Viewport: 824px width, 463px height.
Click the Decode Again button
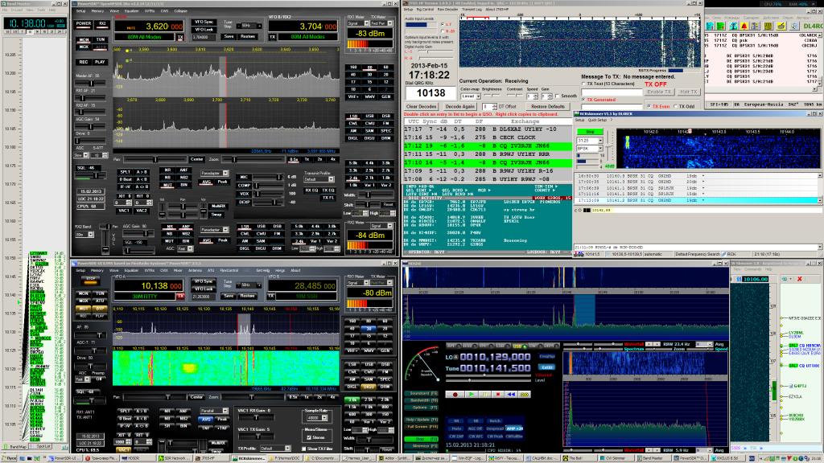click(x=461, y=106)
